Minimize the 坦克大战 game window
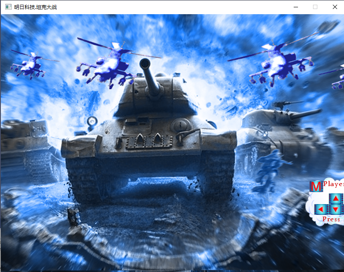 pos(296,7)
